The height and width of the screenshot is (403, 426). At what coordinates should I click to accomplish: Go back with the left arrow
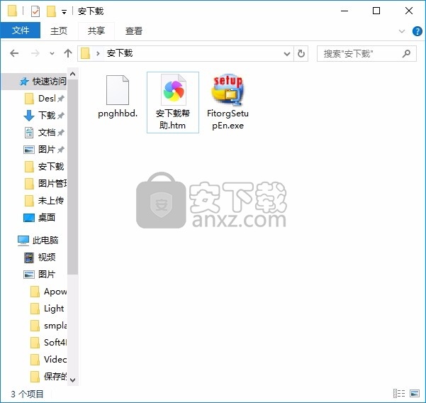click(14, 53)
